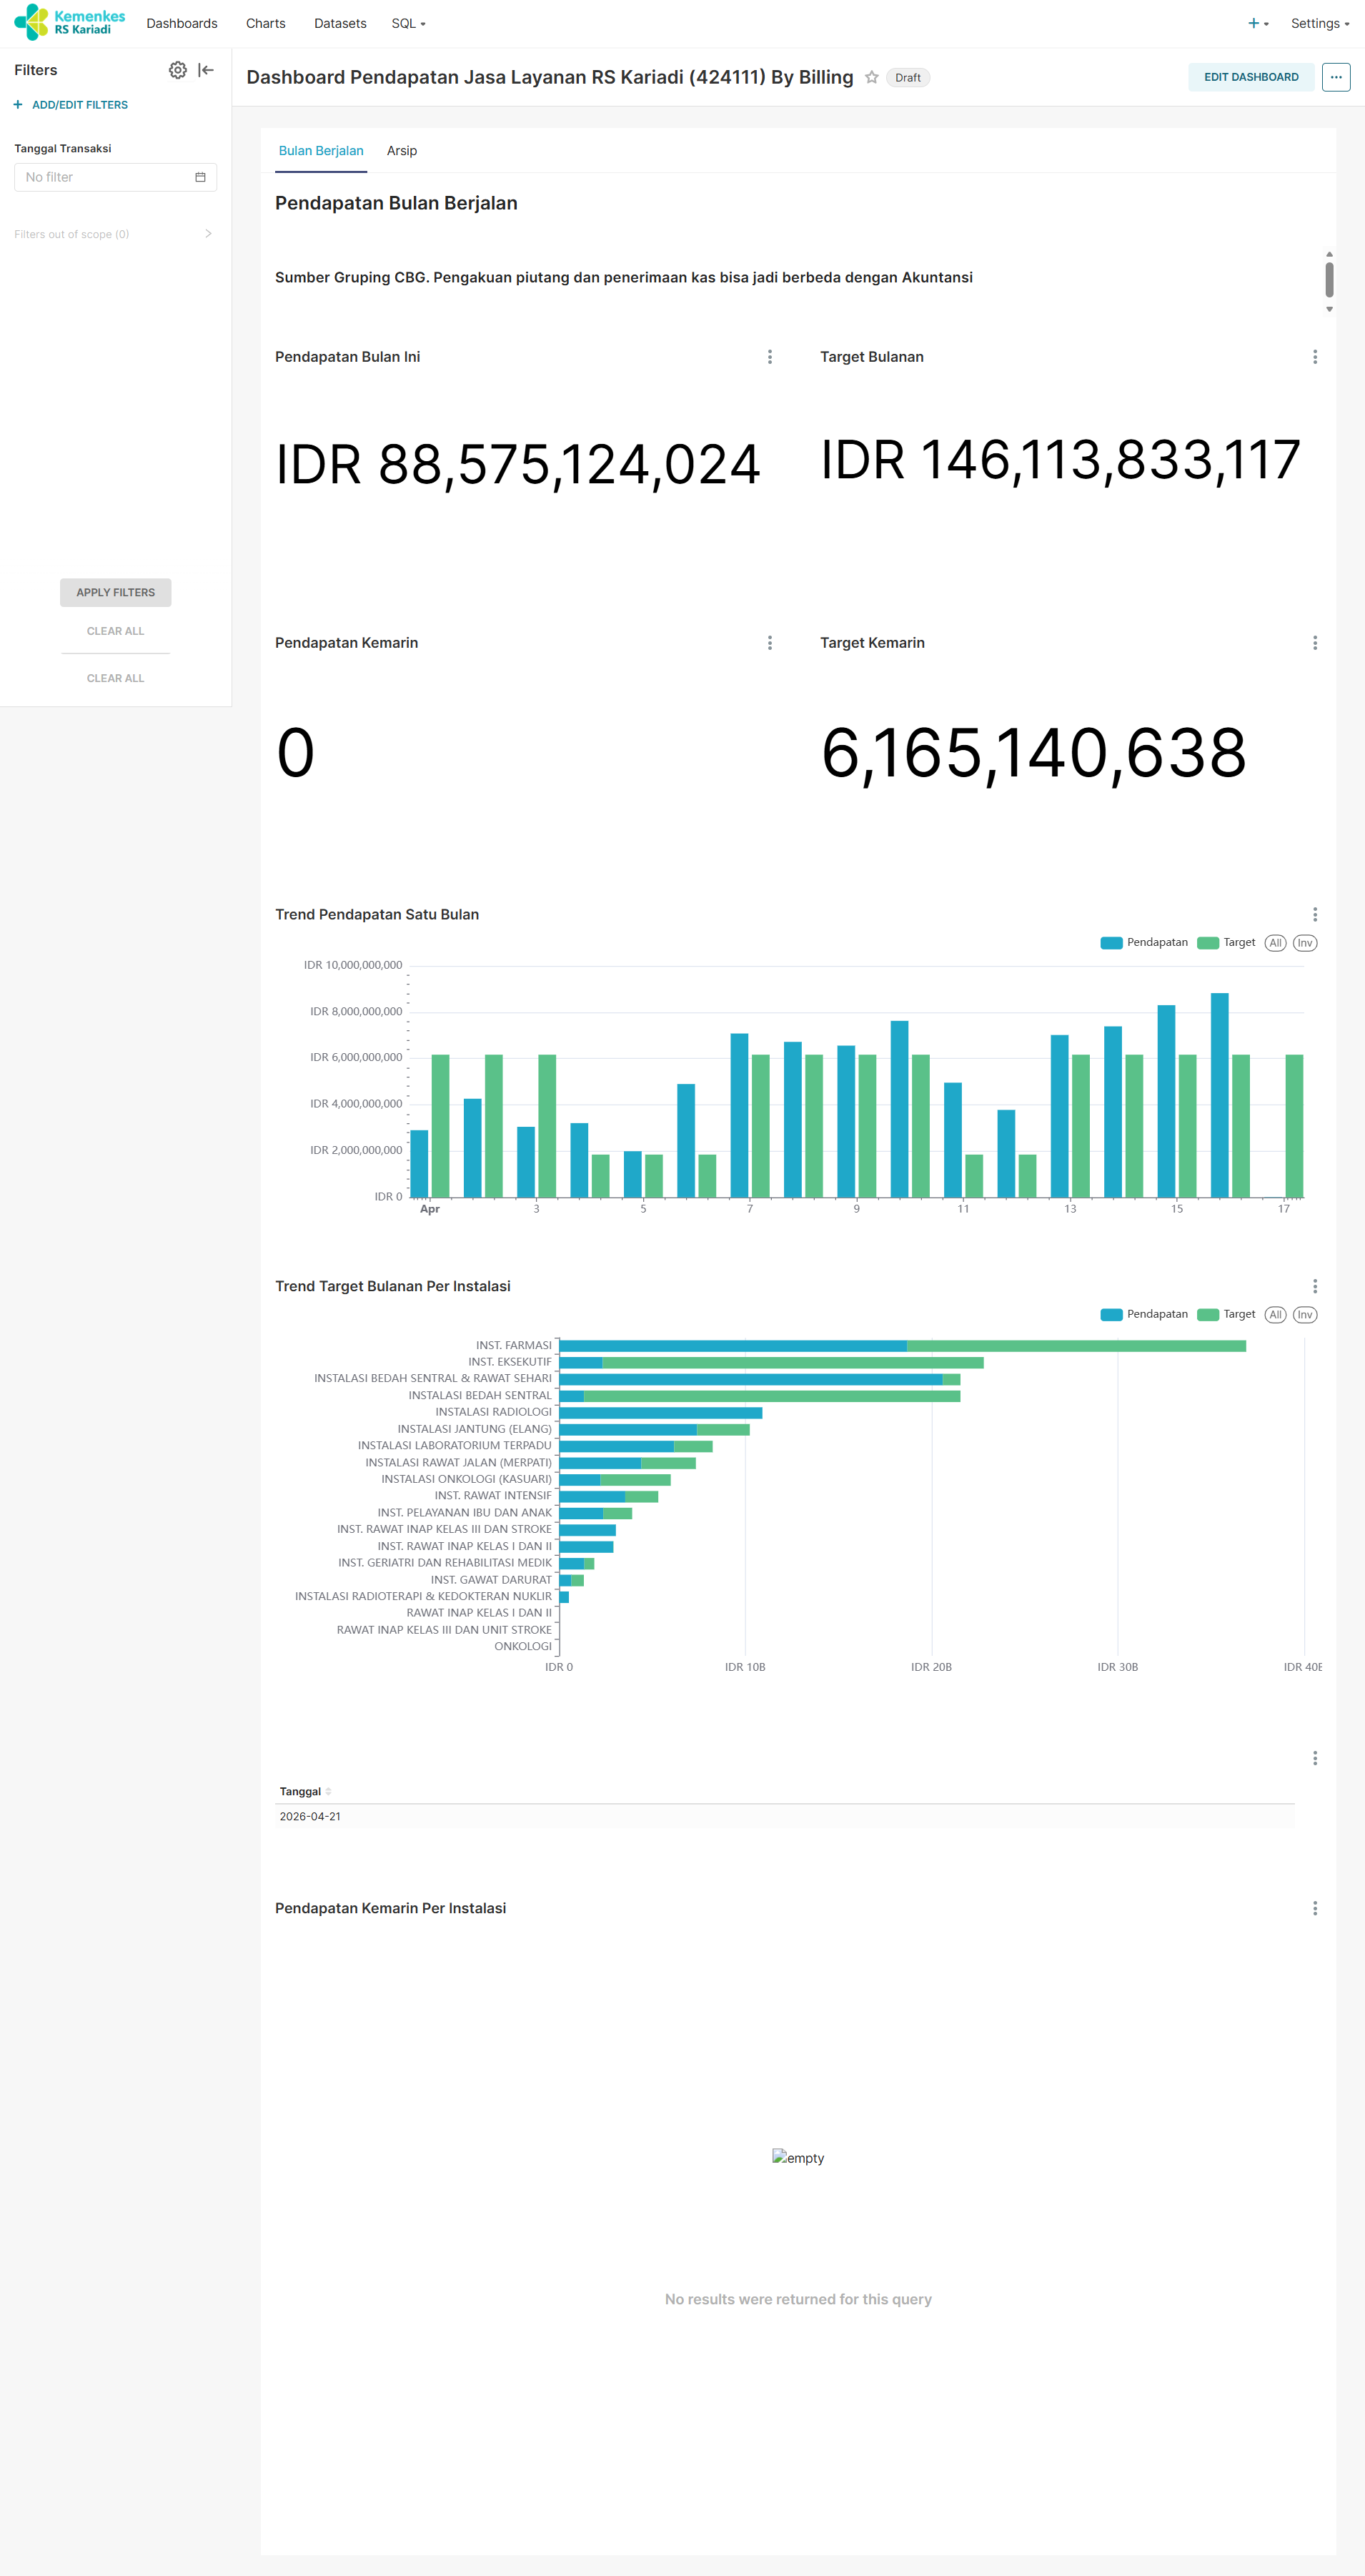The width and height of the screenshot is (1365, 2576).
Task: Favorite the dashboard with the star icon
Action: (x=871, y=77)
